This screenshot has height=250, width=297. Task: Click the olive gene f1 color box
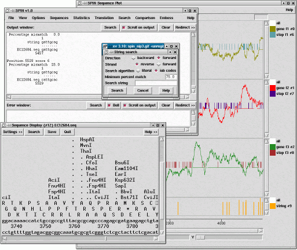pos(273,29)
